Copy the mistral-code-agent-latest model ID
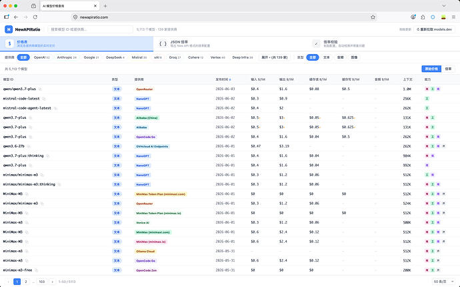 [55, 108]
